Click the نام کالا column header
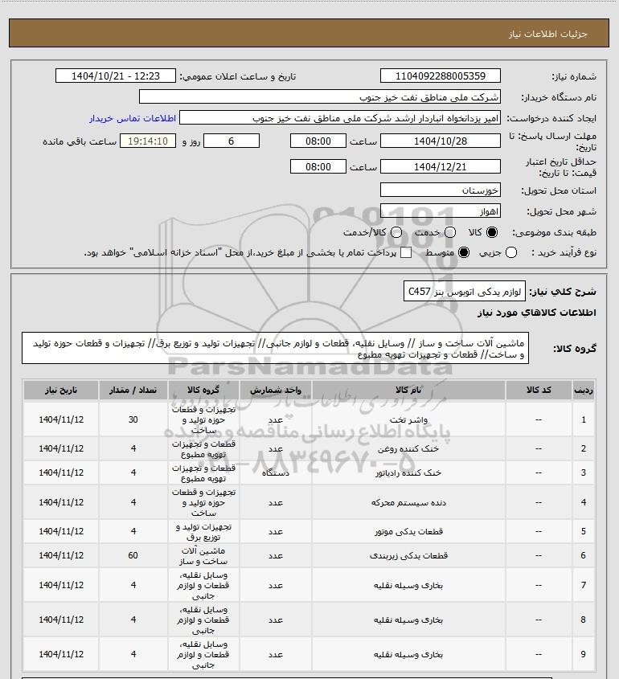Viewport: 619px width, 679px height. tap(408, 391)
